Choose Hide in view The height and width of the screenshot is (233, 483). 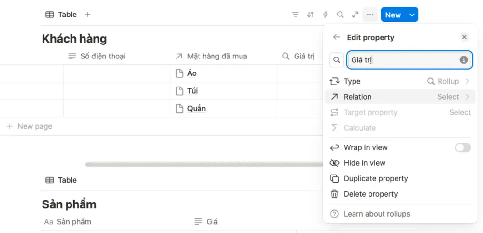tap(400, 163)
